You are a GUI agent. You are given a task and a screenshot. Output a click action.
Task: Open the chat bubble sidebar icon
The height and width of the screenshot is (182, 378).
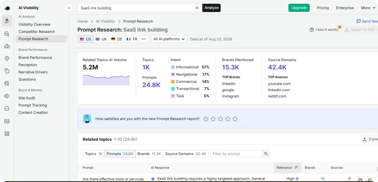7,108
